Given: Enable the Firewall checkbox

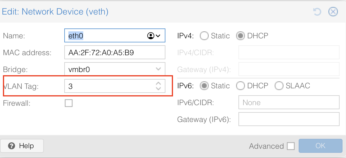Looking at the screenshot, I should pyautogui.click(x=69, y=103).
